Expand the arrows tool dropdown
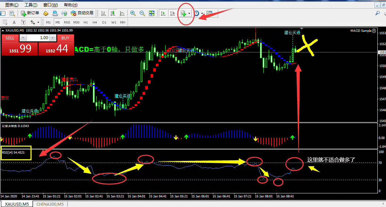Viewport: 386px width, 207px height. pyautogui.click(x=38, y=23)
